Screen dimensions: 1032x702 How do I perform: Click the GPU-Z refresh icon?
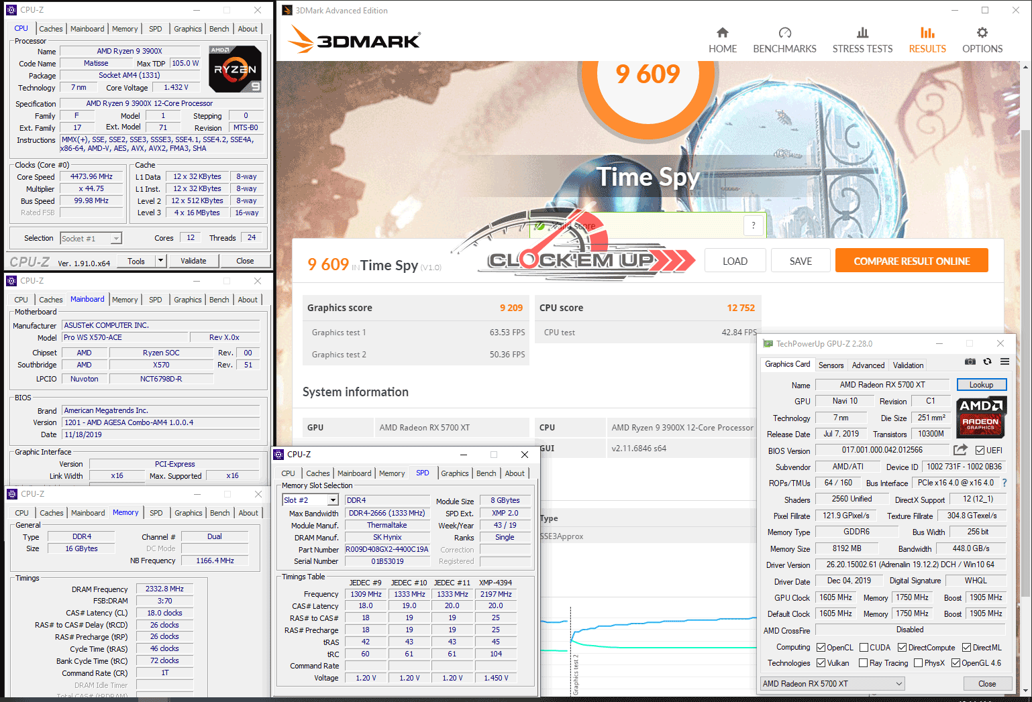tap(987, 361)
